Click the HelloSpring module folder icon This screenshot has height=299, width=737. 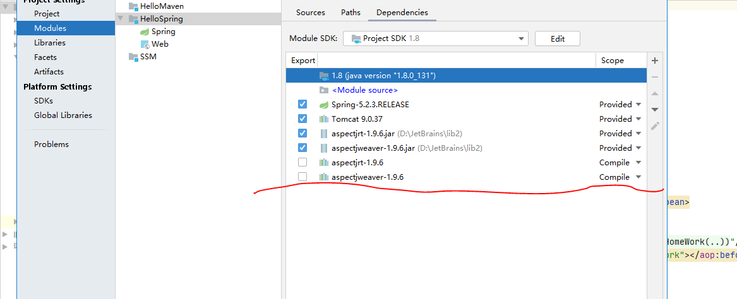click(x=133, y=20)
